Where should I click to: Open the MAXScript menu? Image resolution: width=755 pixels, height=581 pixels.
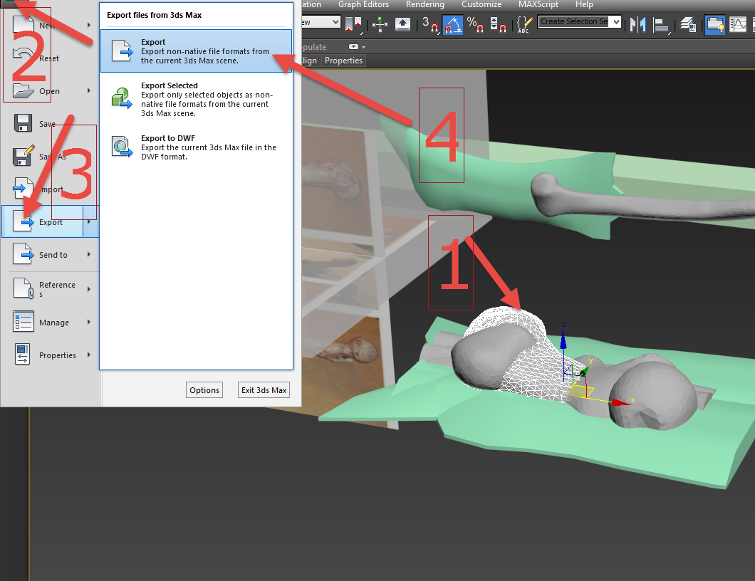click(x=538, y=4)
